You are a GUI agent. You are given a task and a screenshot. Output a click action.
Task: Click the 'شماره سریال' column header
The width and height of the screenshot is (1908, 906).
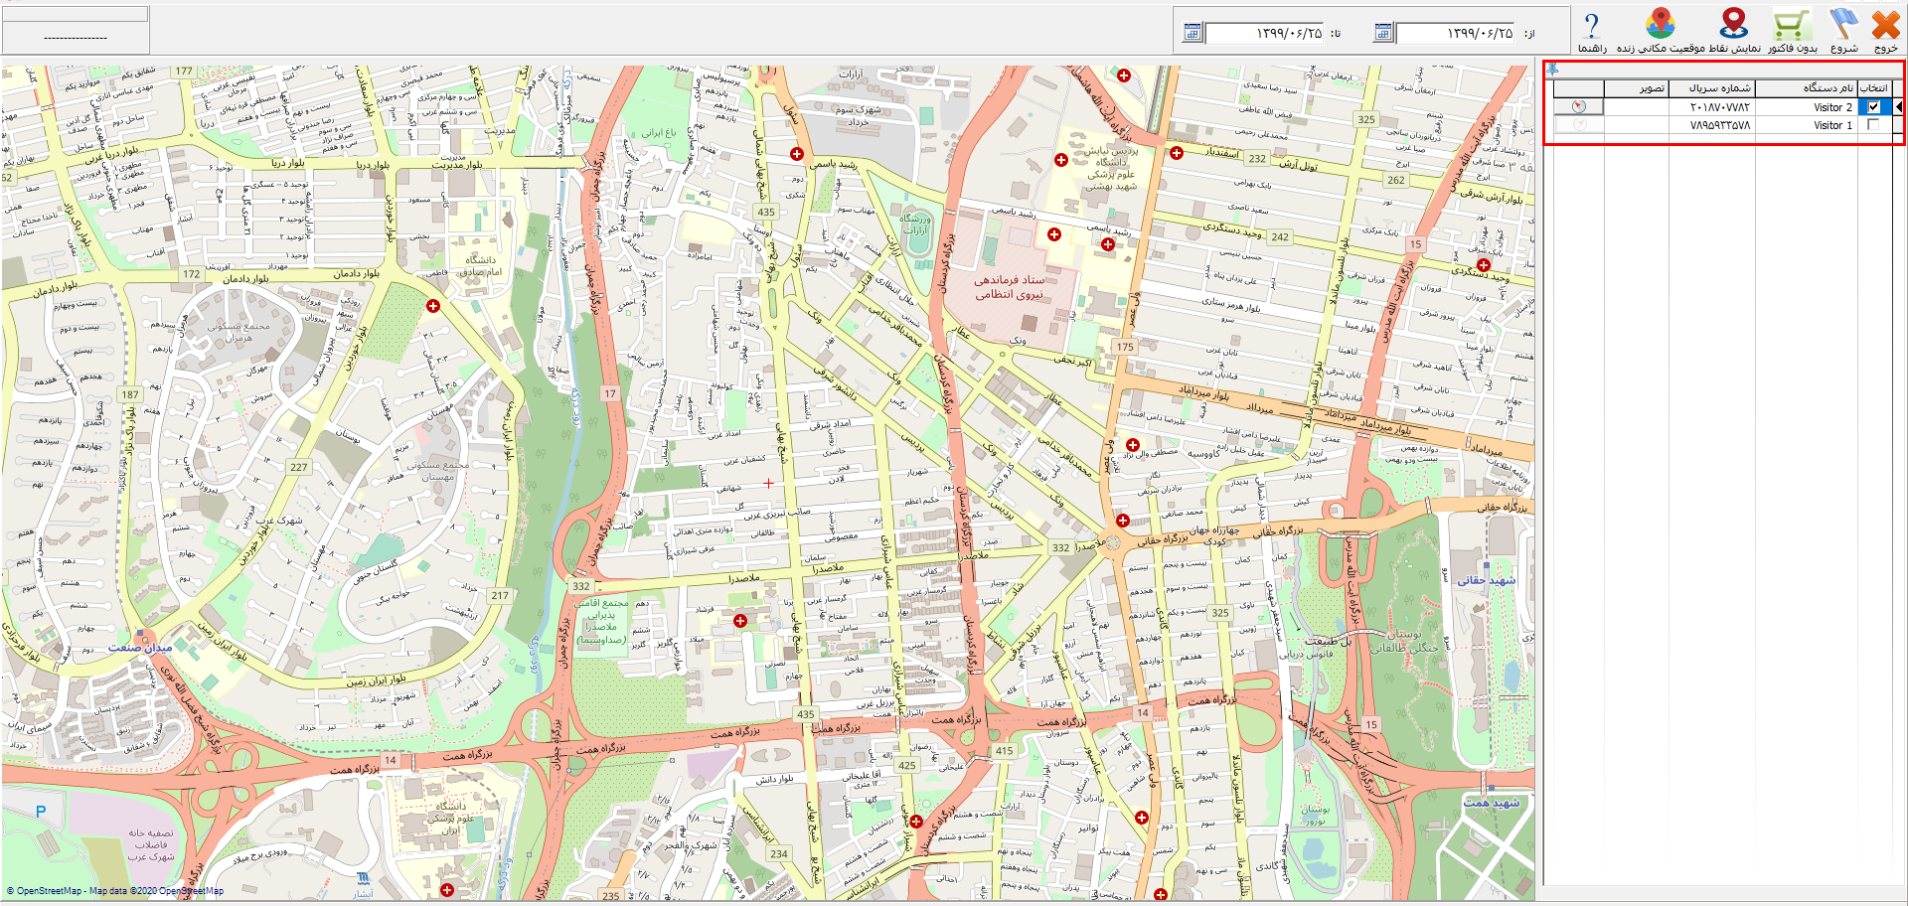coord(1711,88)
